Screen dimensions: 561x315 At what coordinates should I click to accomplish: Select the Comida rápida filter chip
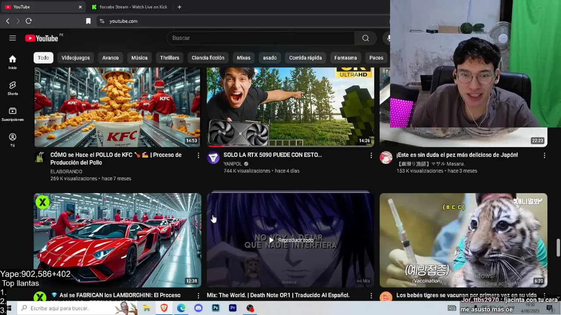(305, 58)
